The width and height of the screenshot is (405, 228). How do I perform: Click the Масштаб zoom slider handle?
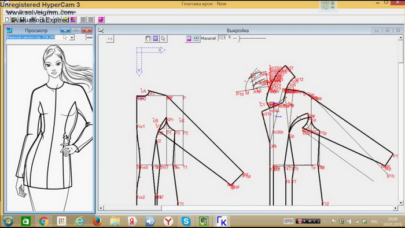(x=240, y=38)
